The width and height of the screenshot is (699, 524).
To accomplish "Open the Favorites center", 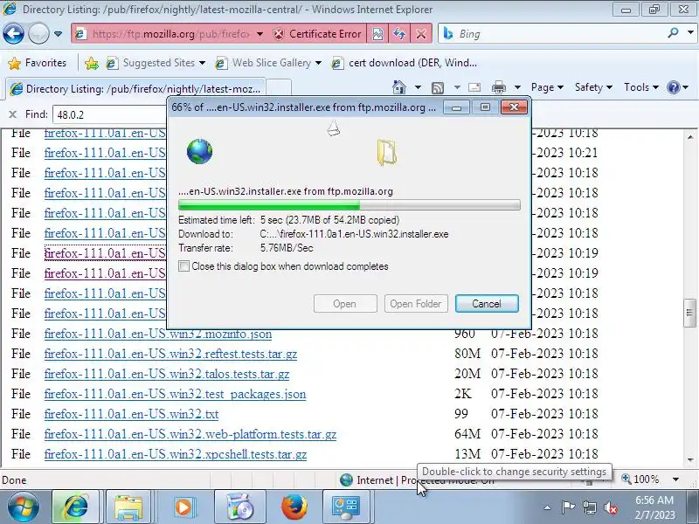I will (38, 63).
